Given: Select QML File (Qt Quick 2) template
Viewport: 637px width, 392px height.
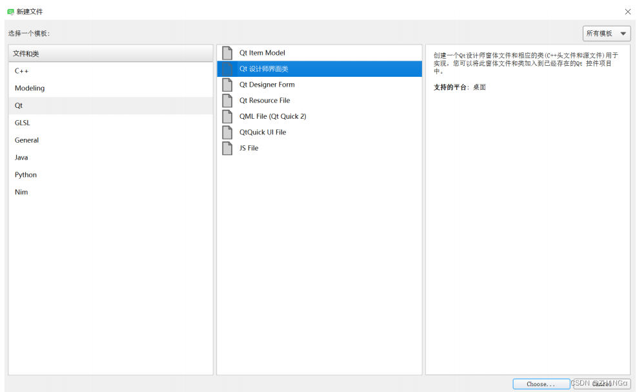Looking at the screenshot, I should pyautogui.click(x=319, y=116).
